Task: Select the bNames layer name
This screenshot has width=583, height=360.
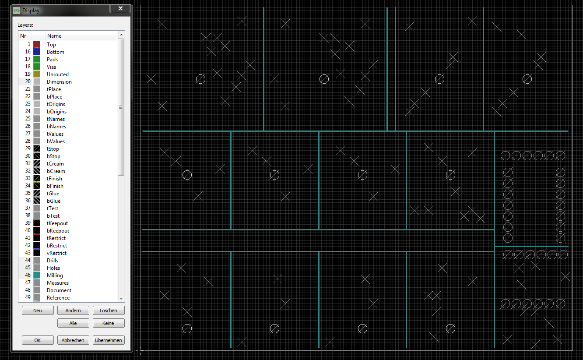Action: (x=56, y=127)
